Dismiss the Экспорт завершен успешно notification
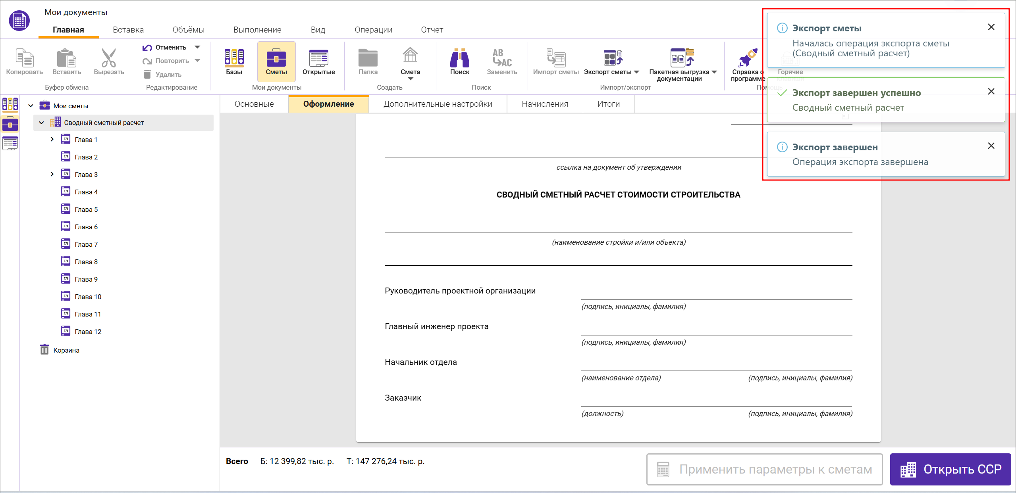This screenshot has height=493, width=1016. click(x=991, y=92)
